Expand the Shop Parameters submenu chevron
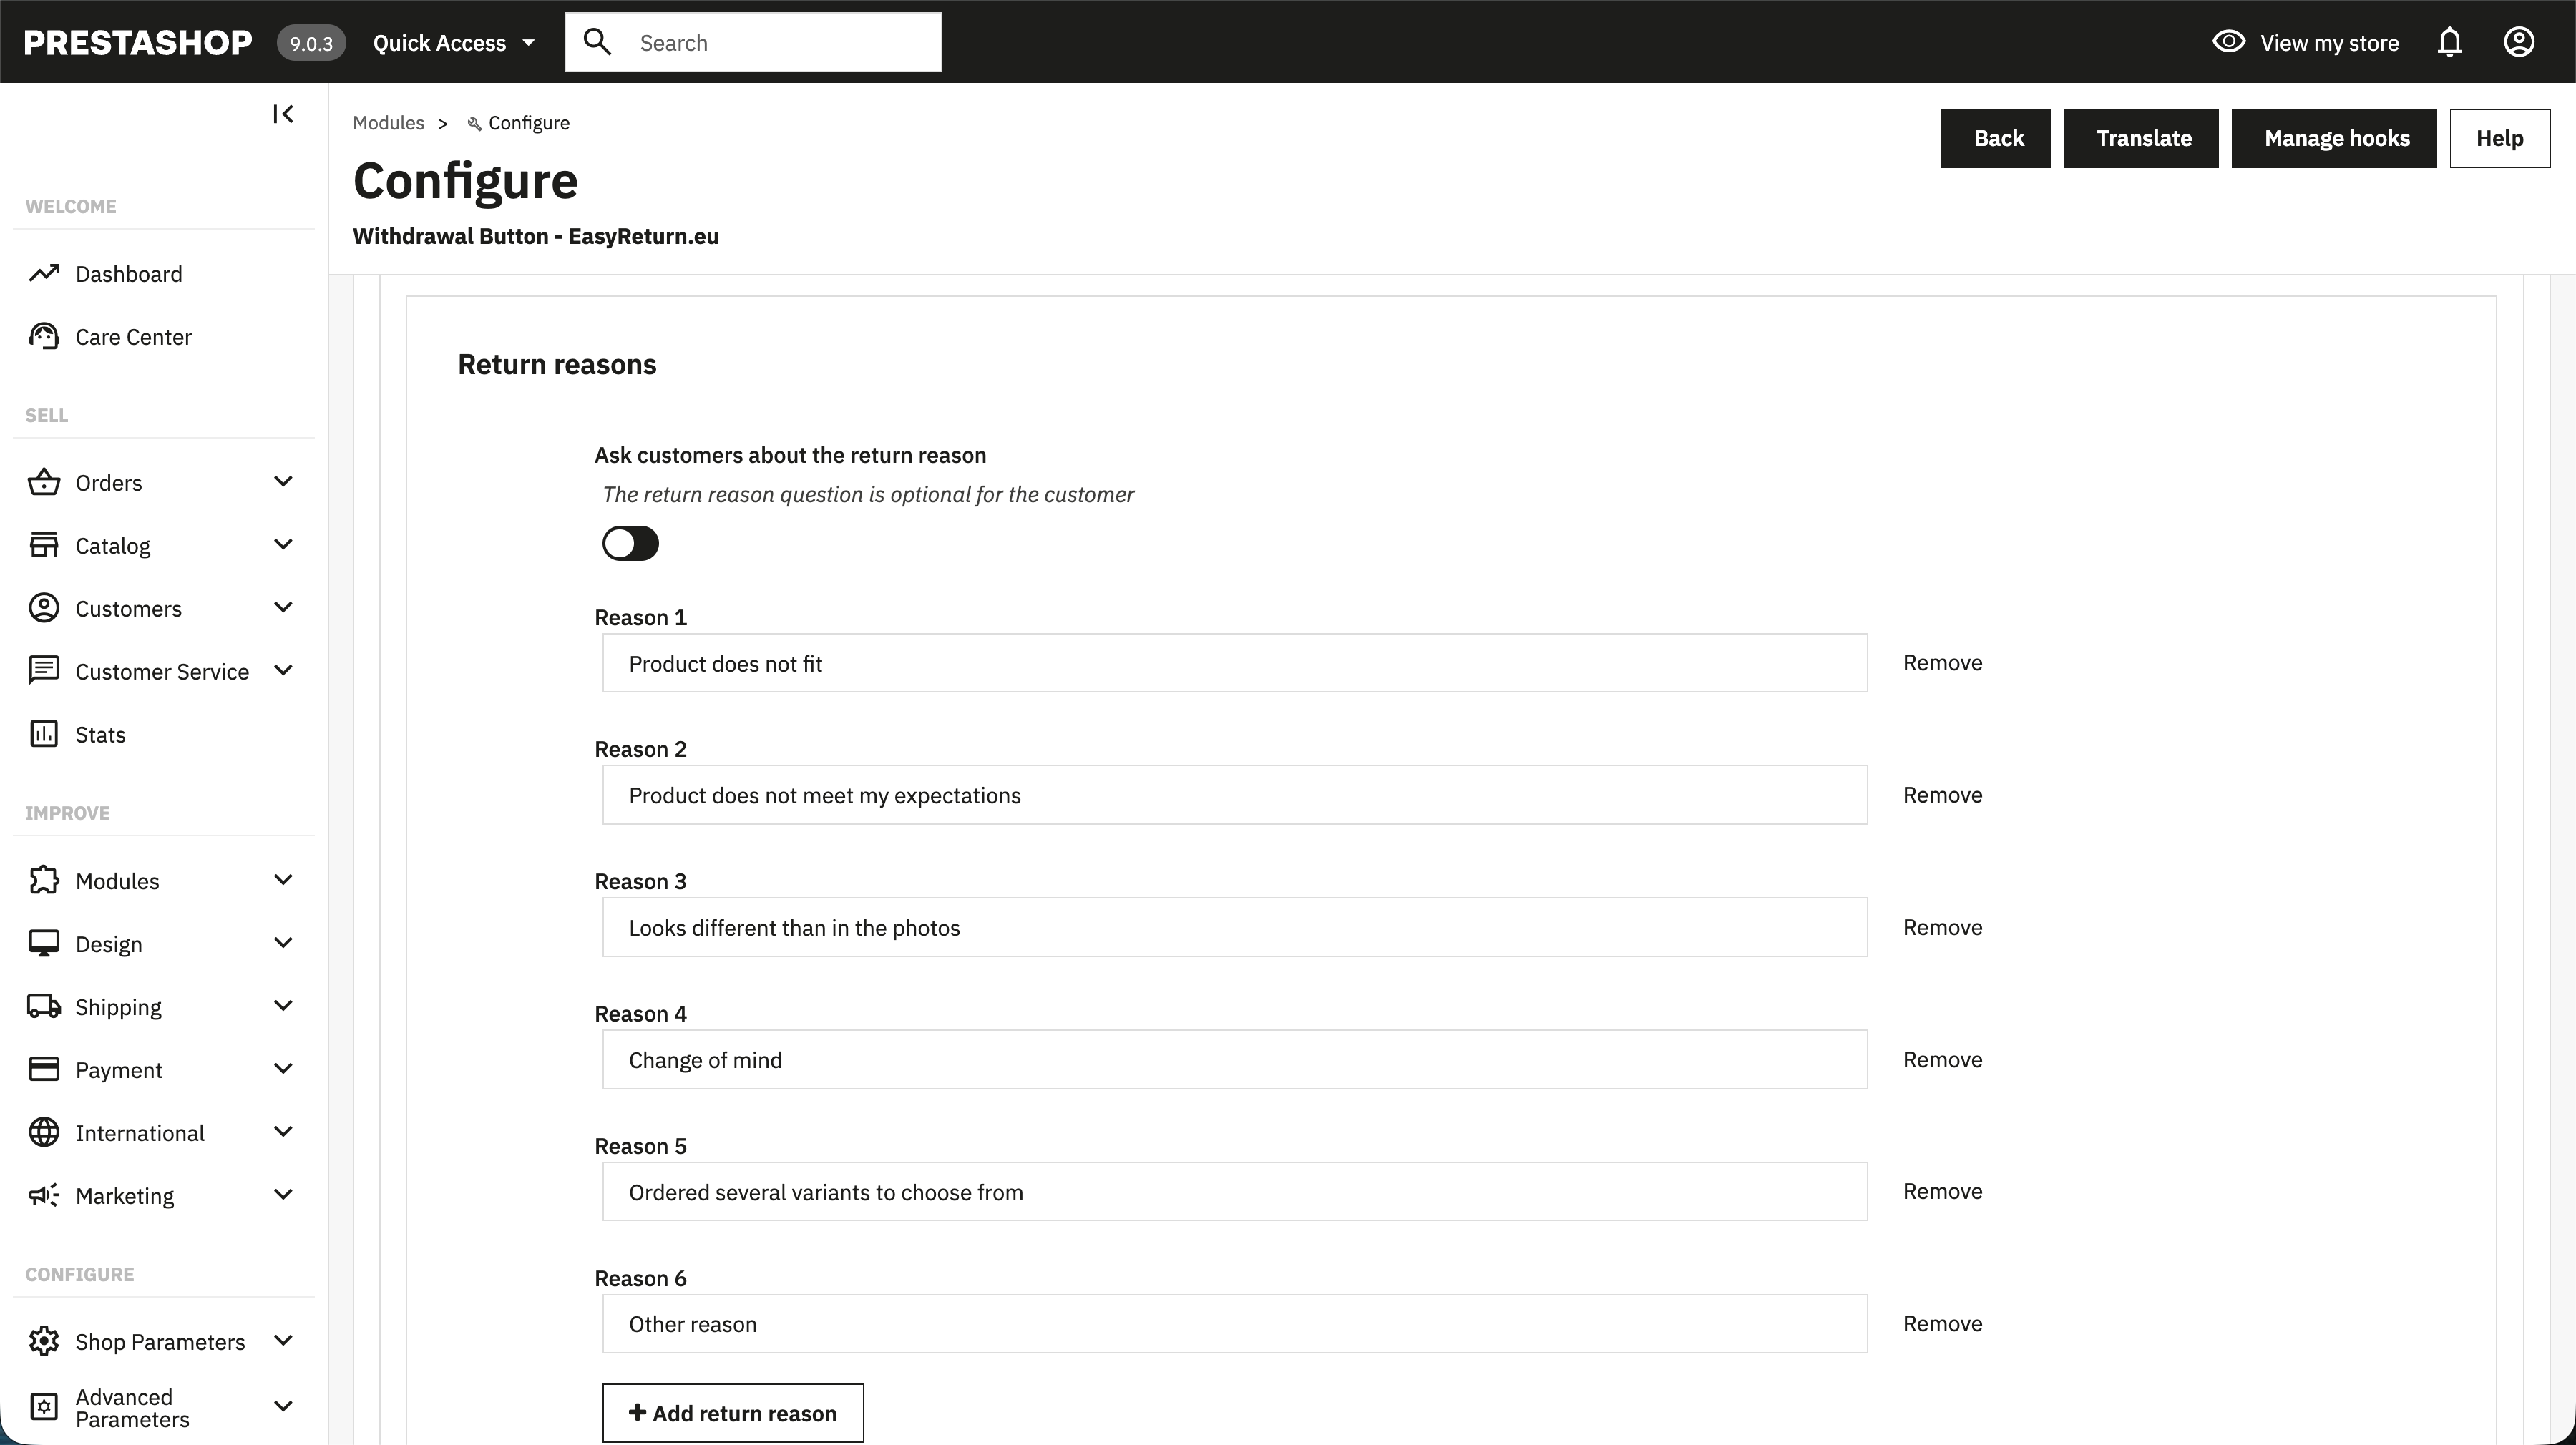 point(283,1341)
